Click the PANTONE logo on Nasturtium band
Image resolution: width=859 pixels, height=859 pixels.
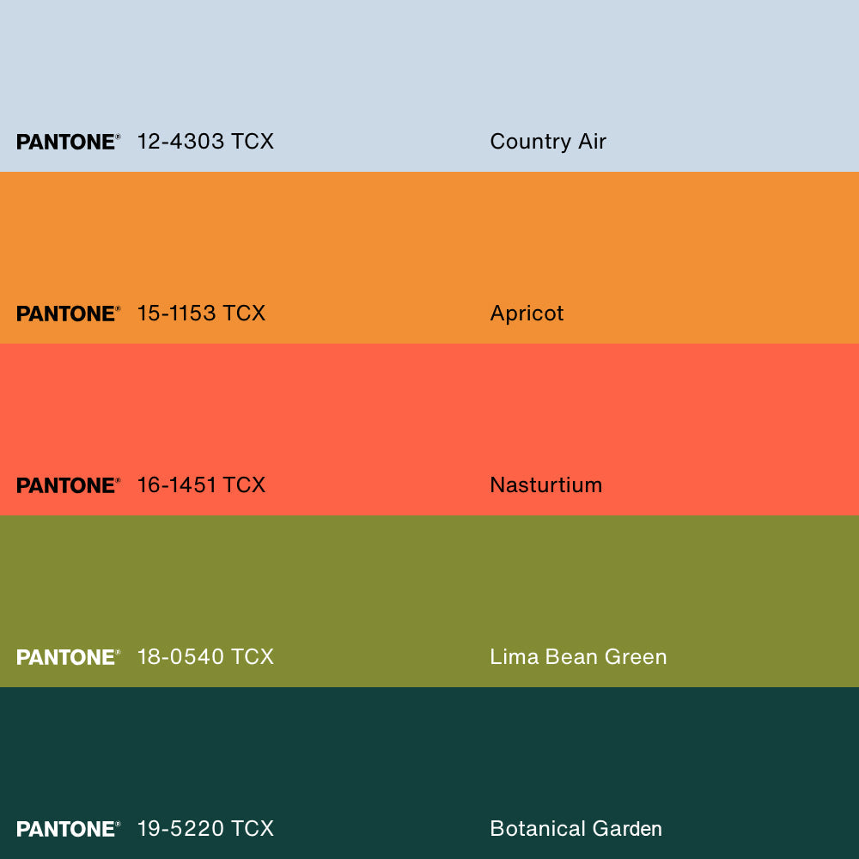pyautogui.click(x=68, y=485)
